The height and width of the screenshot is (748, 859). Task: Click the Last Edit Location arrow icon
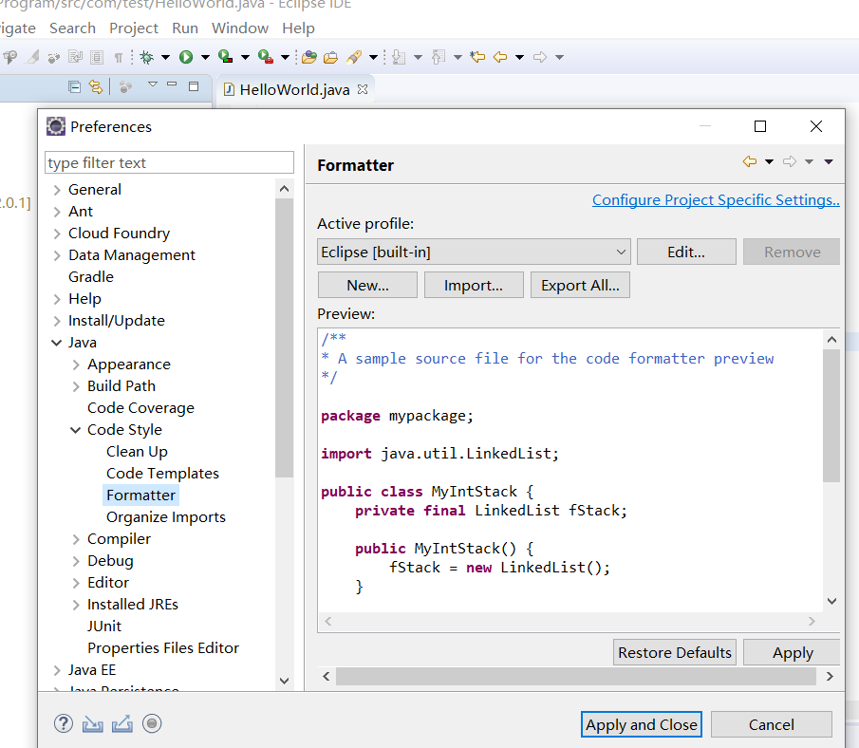point(477,56)
